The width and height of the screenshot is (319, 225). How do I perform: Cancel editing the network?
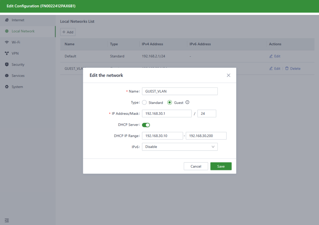click(196, 166)
